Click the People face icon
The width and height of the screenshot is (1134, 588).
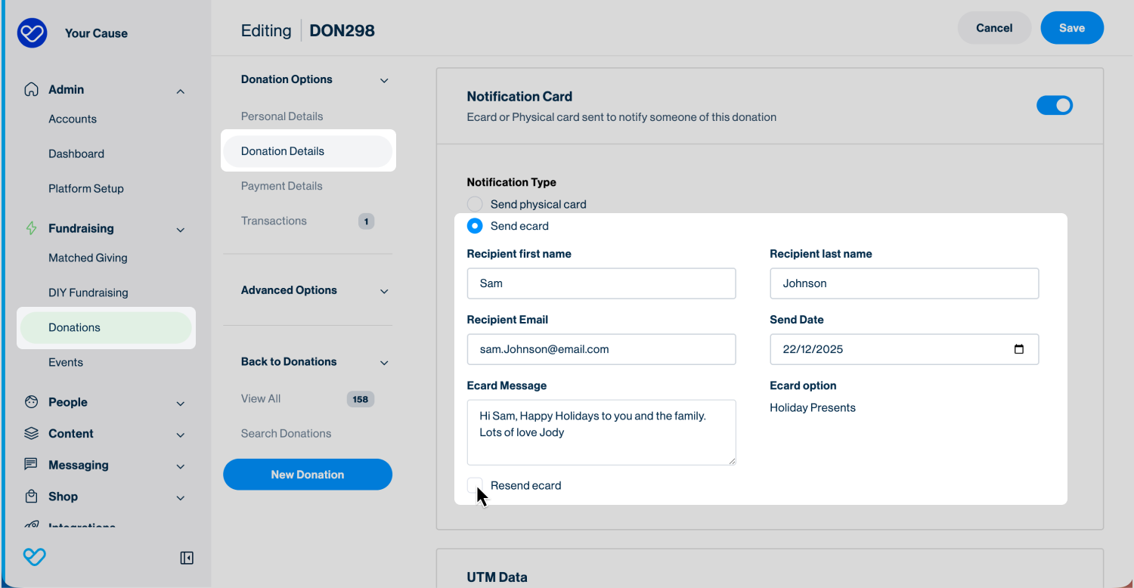(31, 402)
